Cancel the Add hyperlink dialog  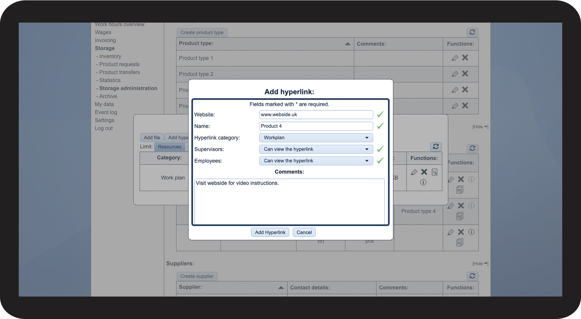point(304,232)
